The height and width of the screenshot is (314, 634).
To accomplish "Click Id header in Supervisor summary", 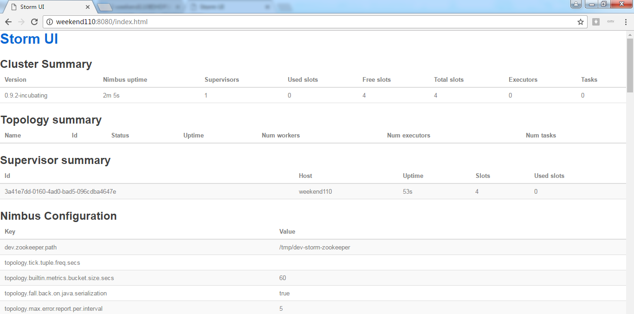I will click(x=7, y=176).
